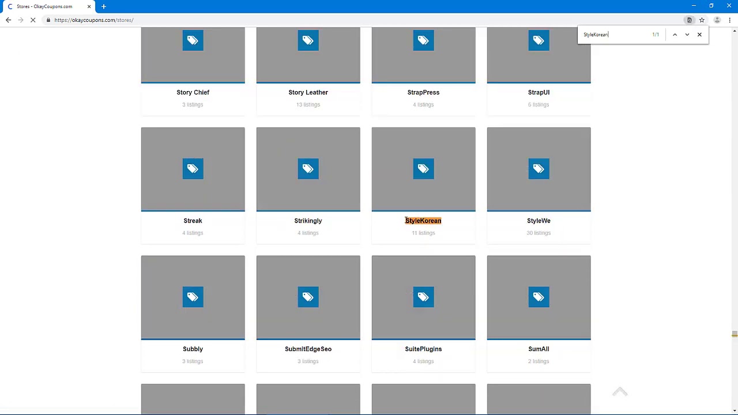Viewport: 738px width, 415px height.
Task: Open the SumAll store link
Action: pyautogui.click(x=539, y=349)
